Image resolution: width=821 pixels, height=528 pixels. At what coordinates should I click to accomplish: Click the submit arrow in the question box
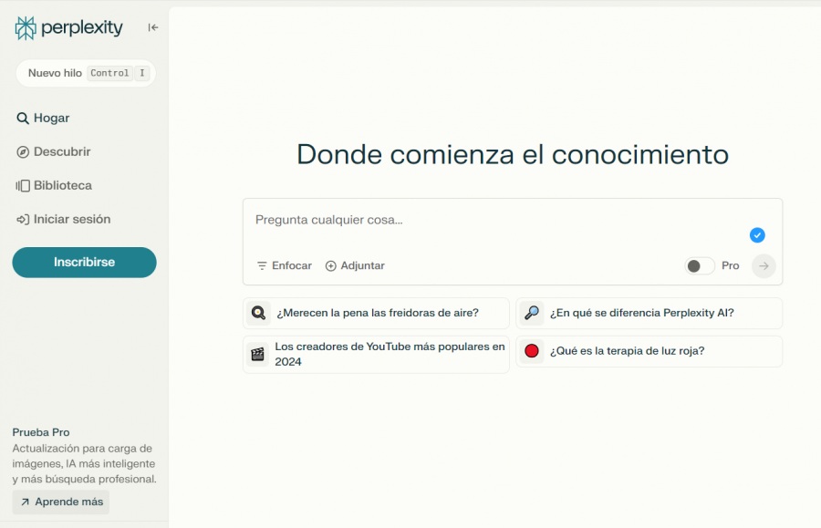pos(763,265)
